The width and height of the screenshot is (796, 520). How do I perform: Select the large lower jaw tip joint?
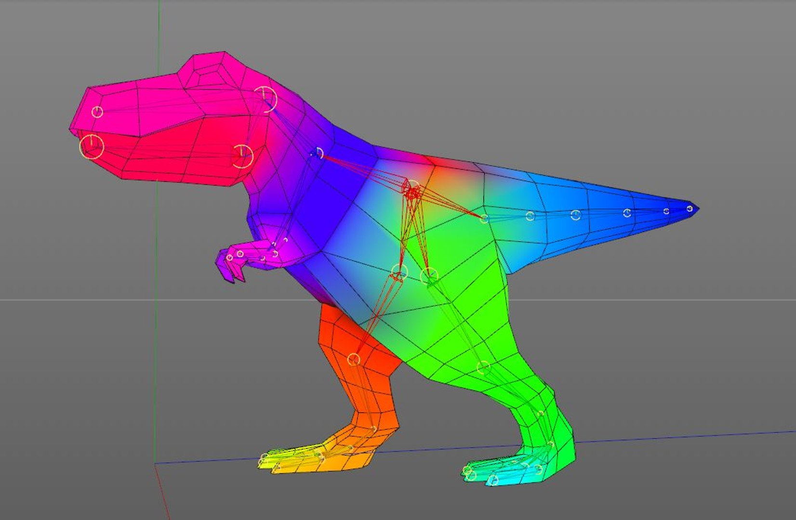tap(92, 146)
